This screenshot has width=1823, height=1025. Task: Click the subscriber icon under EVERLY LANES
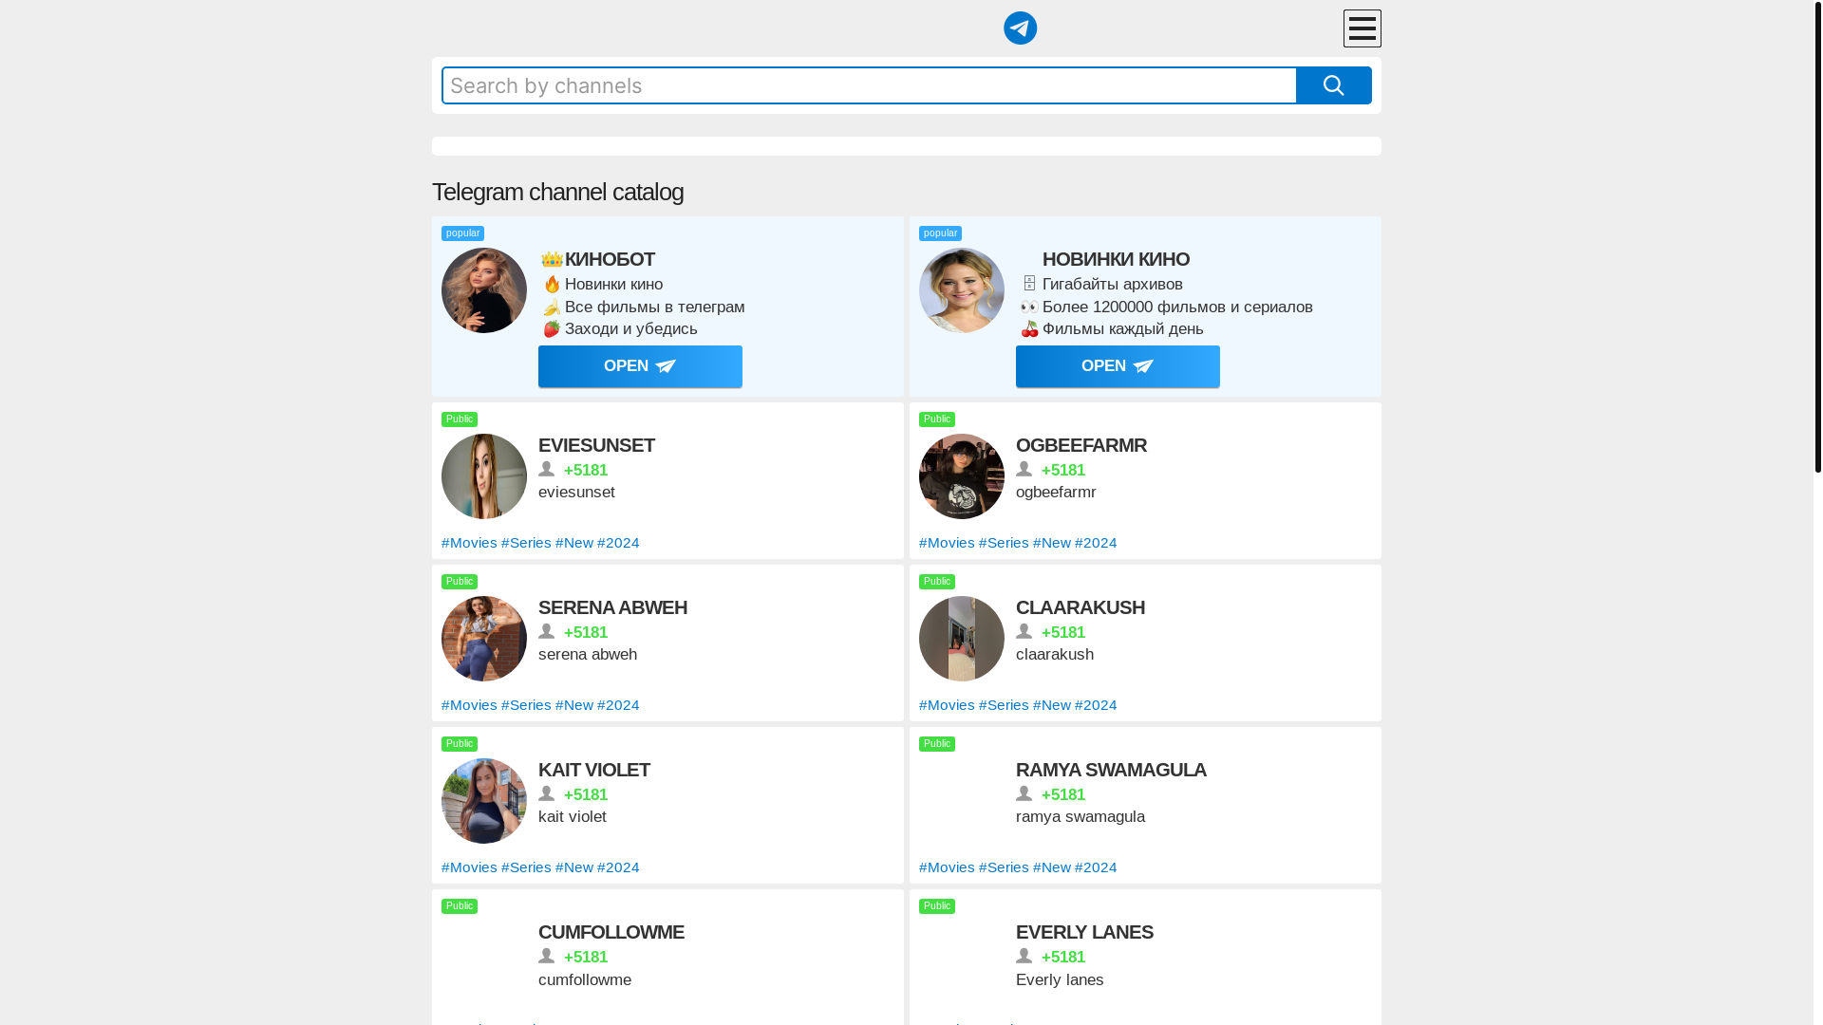point(1024,956)
